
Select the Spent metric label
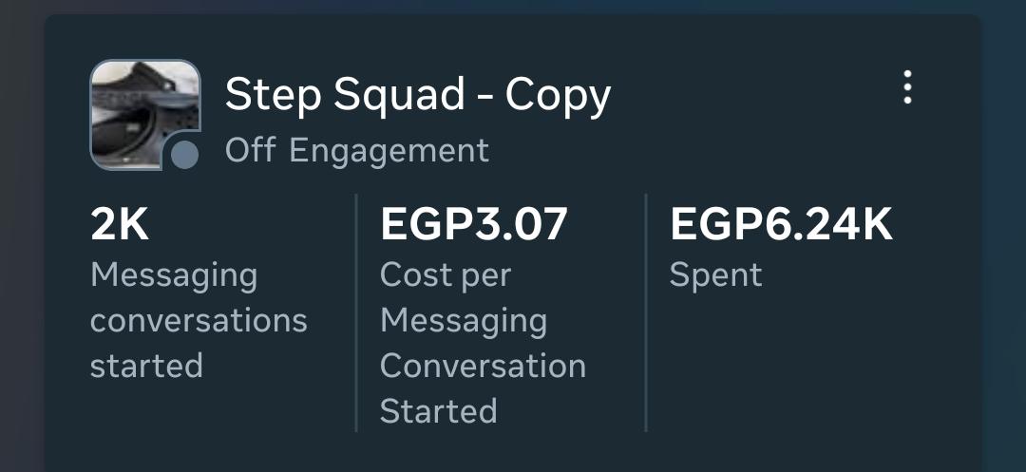tap(716, 275)
